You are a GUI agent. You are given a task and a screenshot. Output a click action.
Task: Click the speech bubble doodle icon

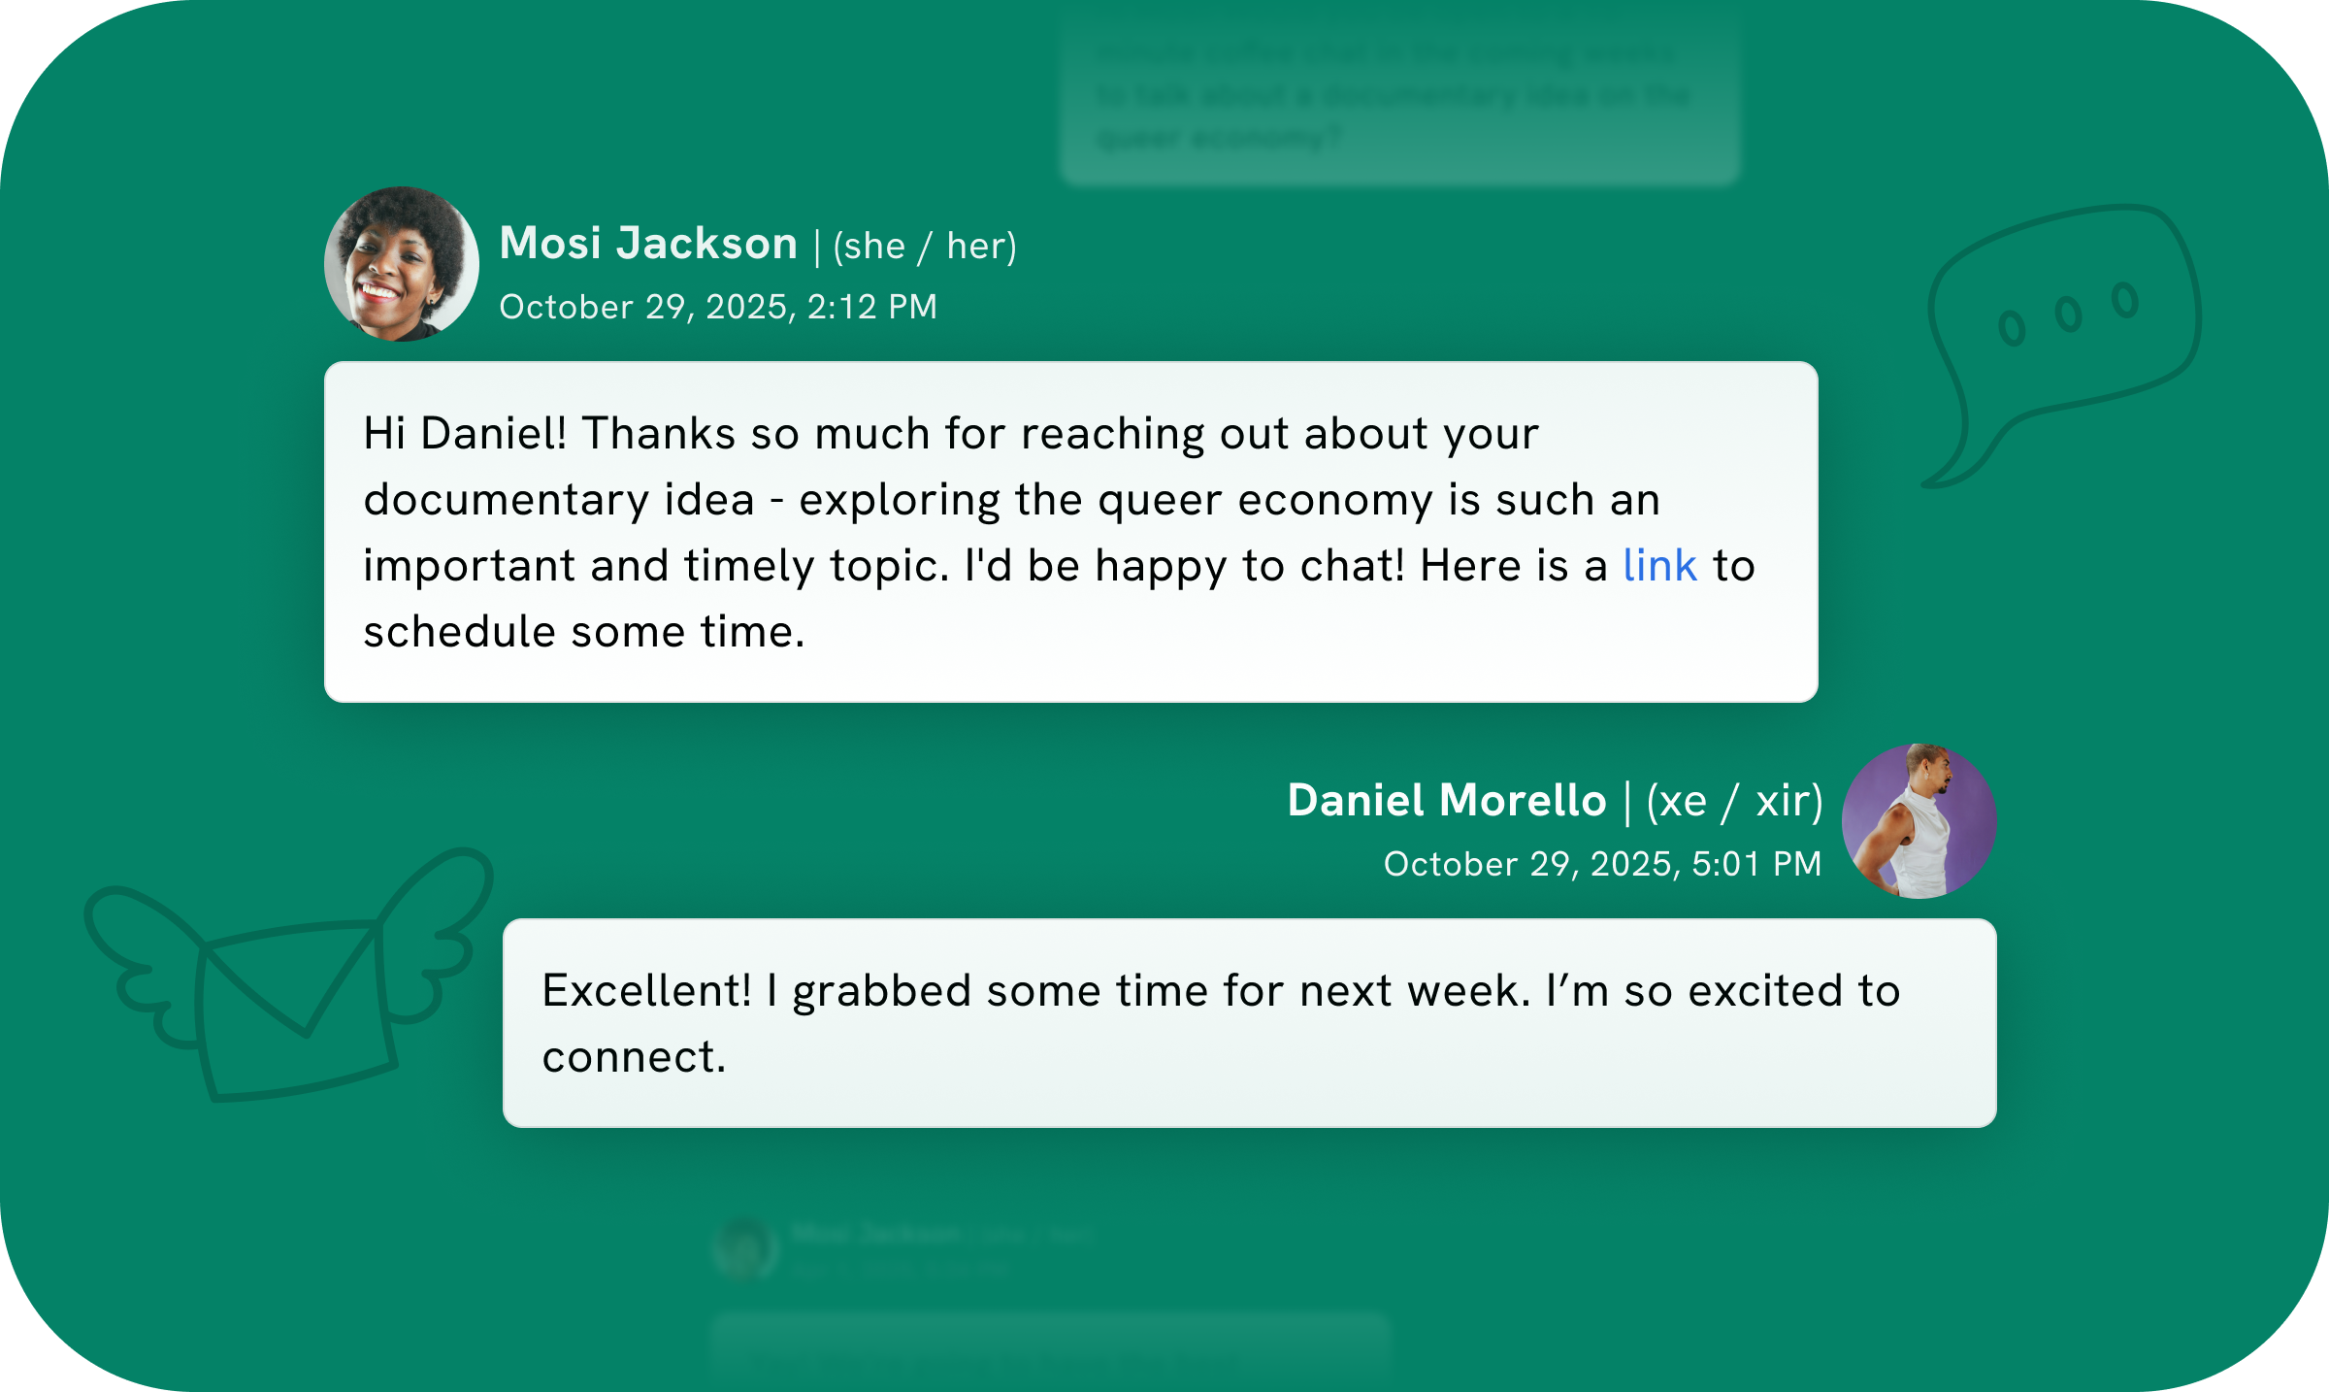[x=2062, y=345]
